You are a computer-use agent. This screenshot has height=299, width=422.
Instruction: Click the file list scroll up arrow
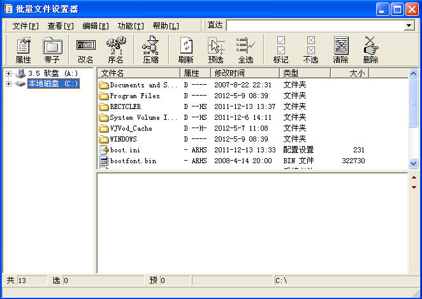[413, 73]
